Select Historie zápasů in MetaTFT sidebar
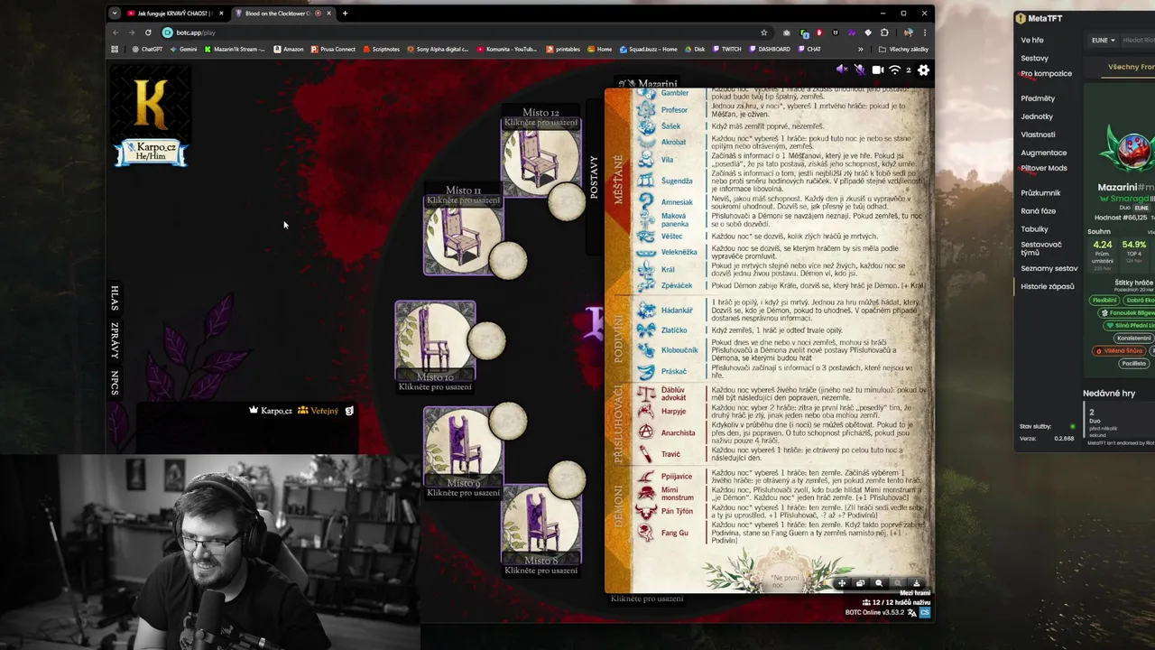 1048,286
